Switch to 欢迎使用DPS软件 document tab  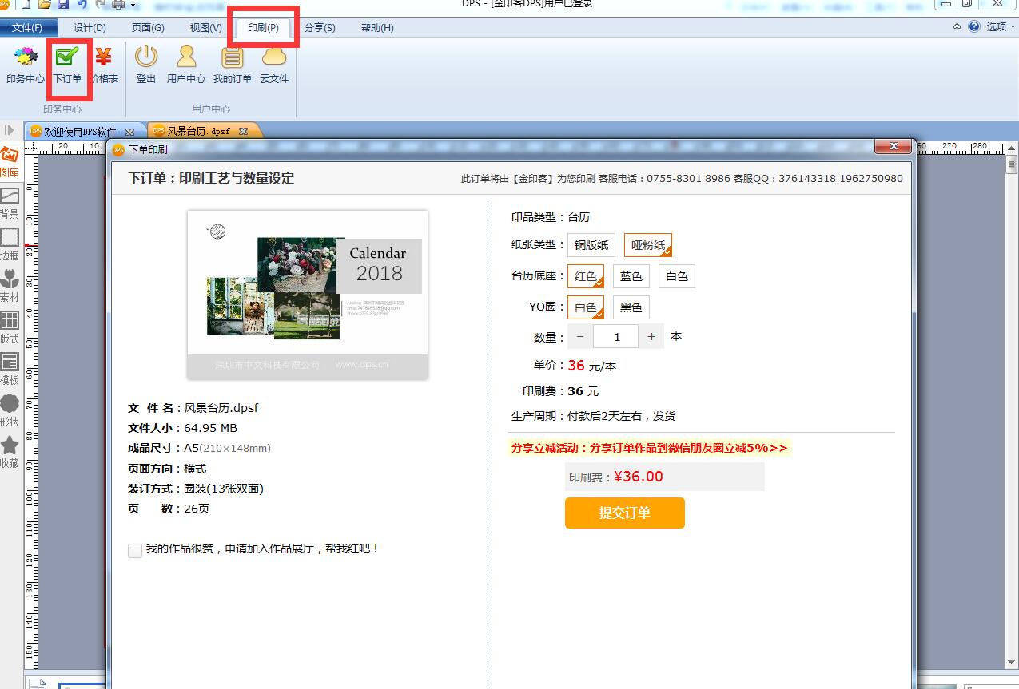tap(80, 131)
